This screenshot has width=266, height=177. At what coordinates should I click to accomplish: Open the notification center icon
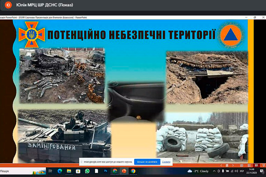pos(262,171)
